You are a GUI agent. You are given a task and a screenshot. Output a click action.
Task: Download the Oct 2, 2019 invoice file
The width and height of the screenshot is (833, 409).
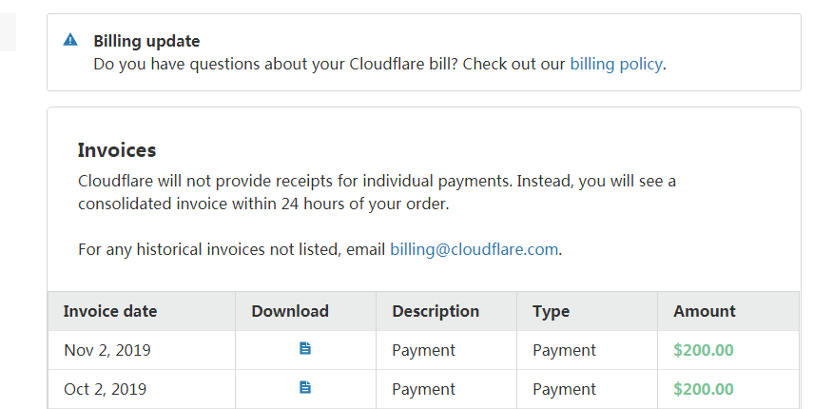[x=305, y=388]
